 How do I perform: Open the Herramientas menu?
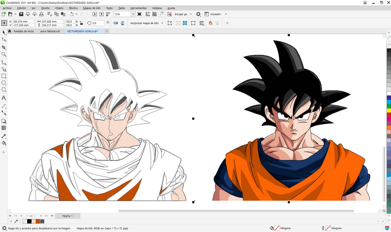pos(139,8)
